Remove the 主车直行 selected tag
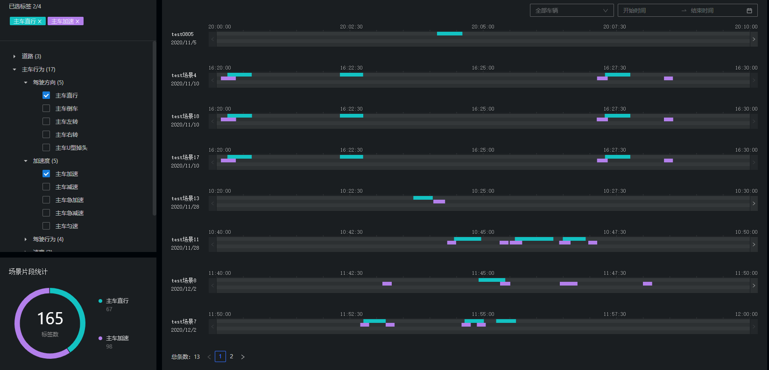Screen dimensions: 769x370 (40, 21)
